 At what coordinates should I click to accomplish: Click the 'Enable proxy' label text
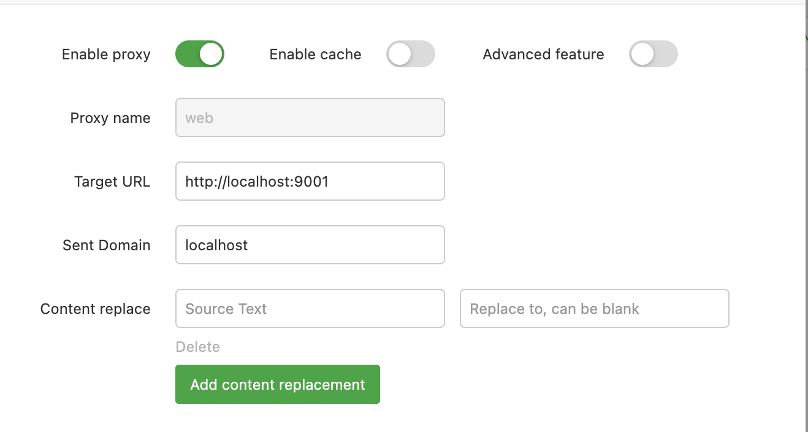[x=106, y=54]
